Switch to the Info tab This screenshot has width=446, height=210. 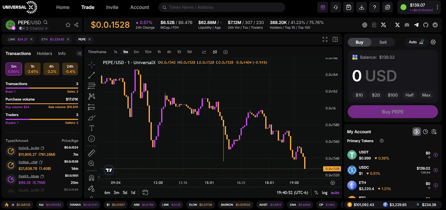pyautogui.click(x=62, y=53)
